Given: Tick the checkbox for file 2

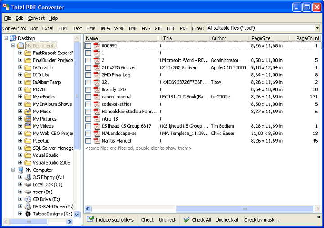Looking at the screenshot, I should (x=89, y=60).
